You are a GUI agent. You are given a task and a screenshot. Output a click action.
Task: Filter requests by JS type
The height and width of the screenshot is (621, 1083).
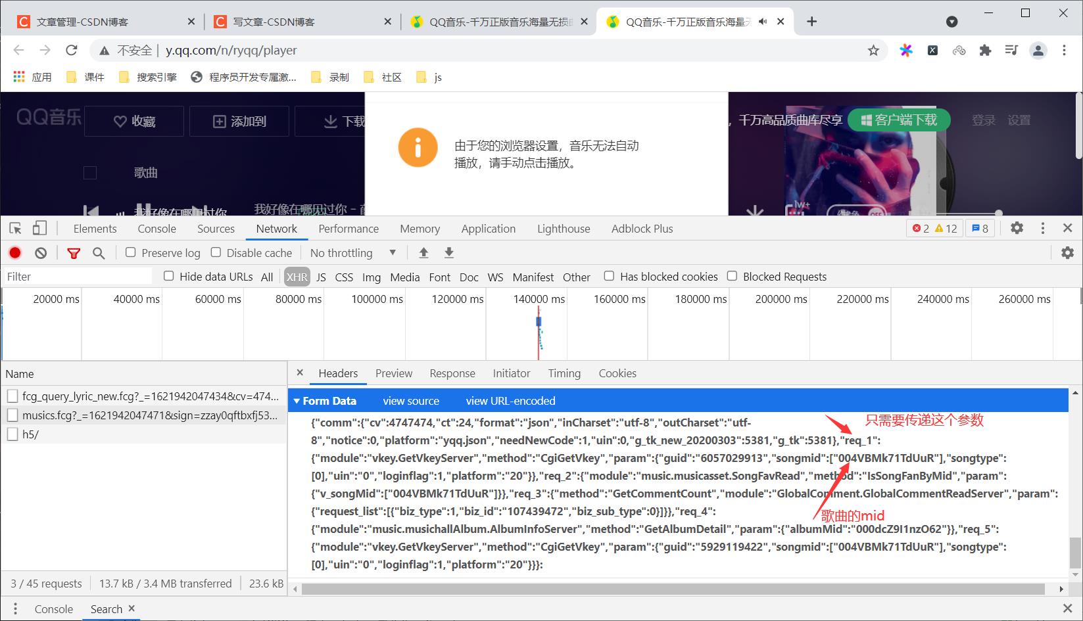point(321,277)
